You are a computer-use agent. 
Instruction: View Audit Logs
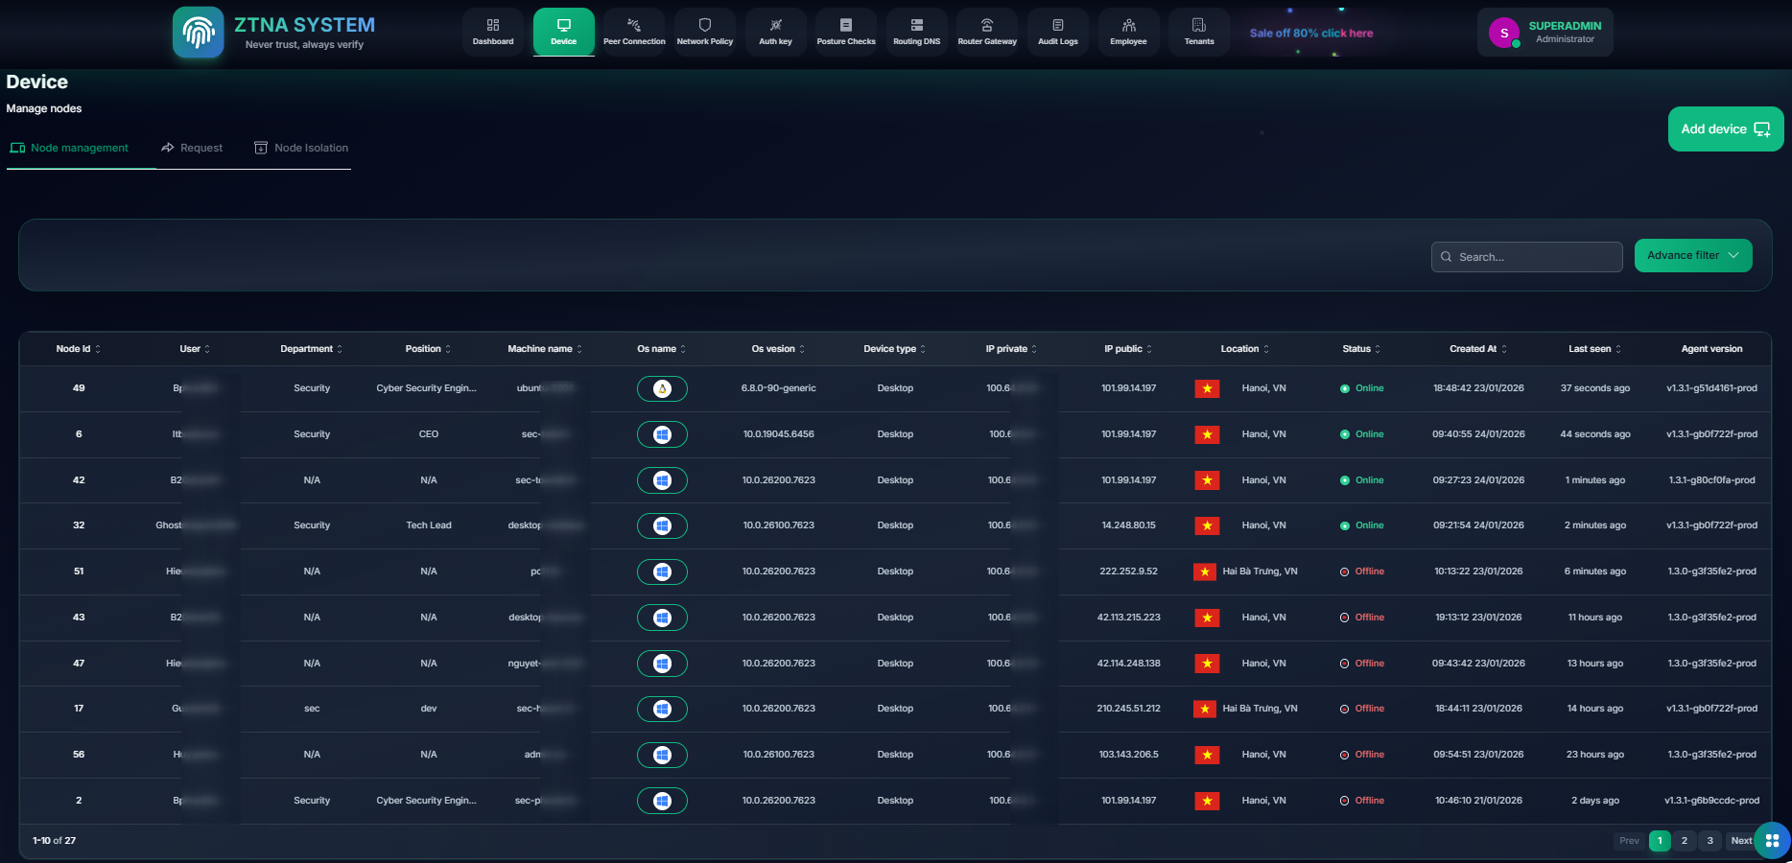click(x=1058, y=33)
